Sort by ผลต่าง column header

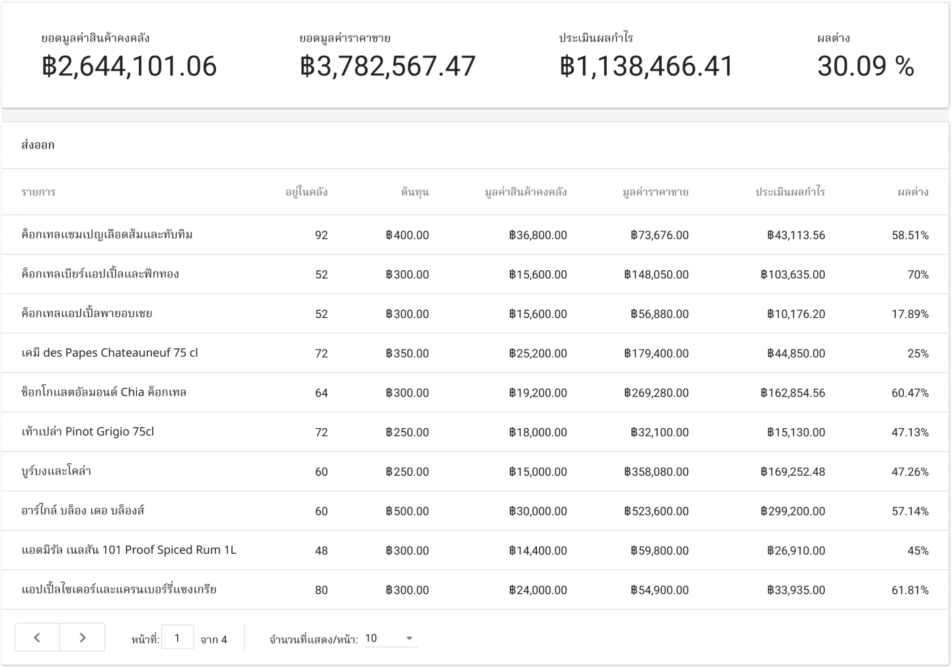click(x=913, y=192)
